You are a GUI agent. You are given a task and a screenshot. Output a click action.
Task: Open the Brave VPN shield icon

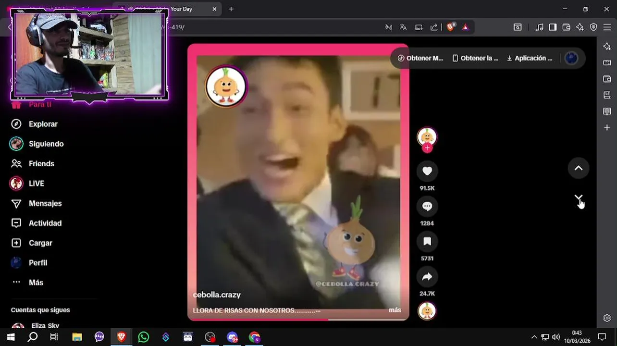(593, 27)
